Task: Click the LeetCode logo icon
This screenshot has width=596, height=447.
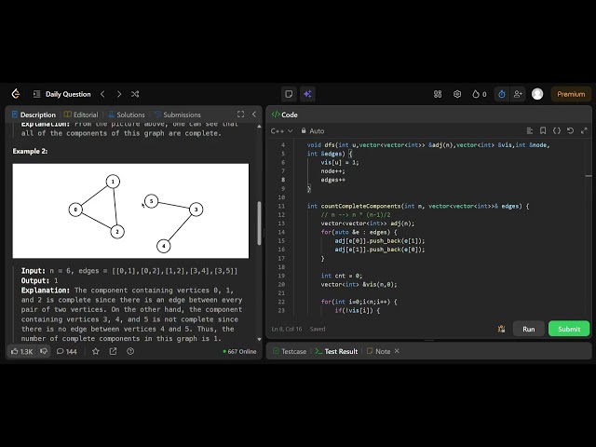Action: click(x=16, y=94)
